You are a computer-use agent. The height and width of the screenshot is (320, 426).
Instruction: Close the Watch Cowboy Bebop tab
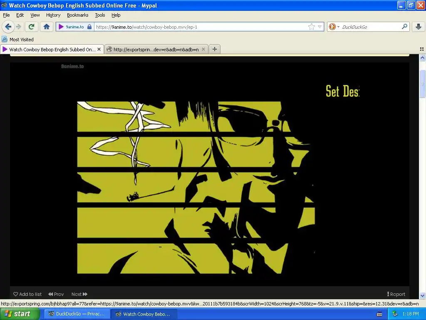click(99, 49)
